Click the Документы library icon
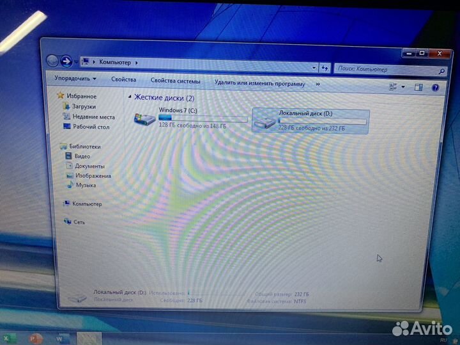This screenshot has height=345, width=460. tap(69, 165)
